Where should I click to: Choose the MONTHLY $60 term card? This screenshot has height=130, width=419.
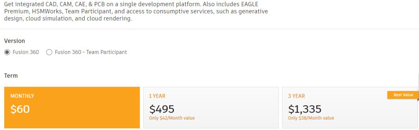click(x=72, y=107)
